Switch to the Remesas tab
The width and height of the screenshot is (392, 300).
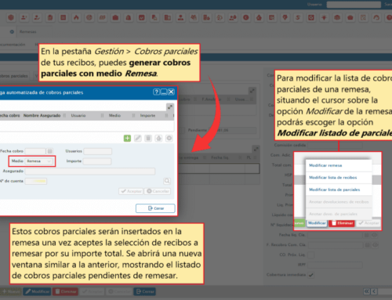(x=27, y=31)
